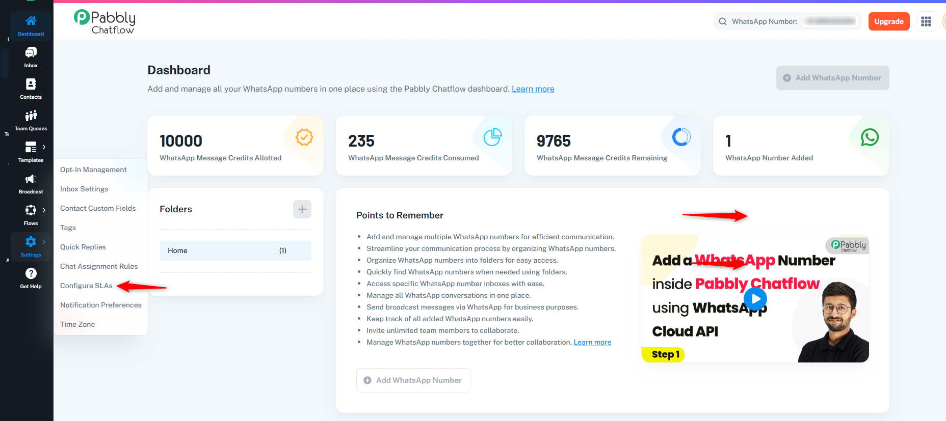Screen dimensions: 946x421
Task: Click the Credits Allotted badge icon
Action: (x=304, y=137)
